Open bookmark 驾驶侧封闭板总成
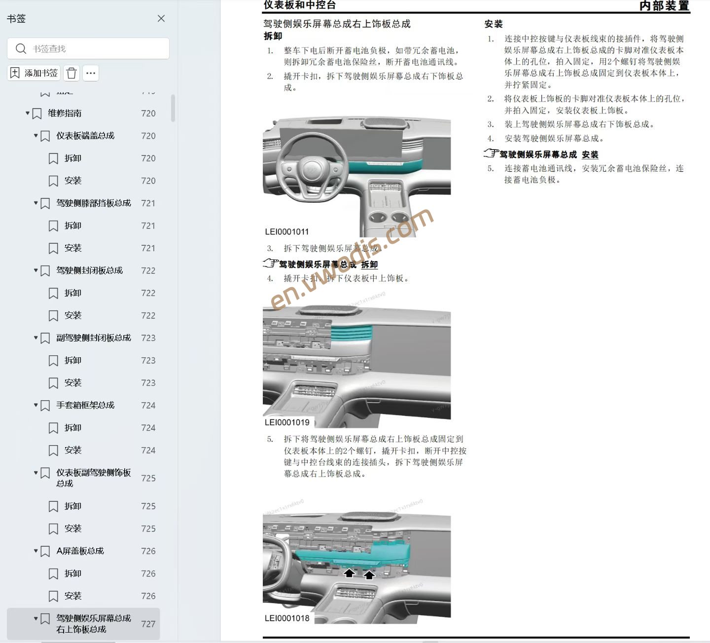Viewport: 710px width, 643px height. pyautogui.click(x=89, y=270)
